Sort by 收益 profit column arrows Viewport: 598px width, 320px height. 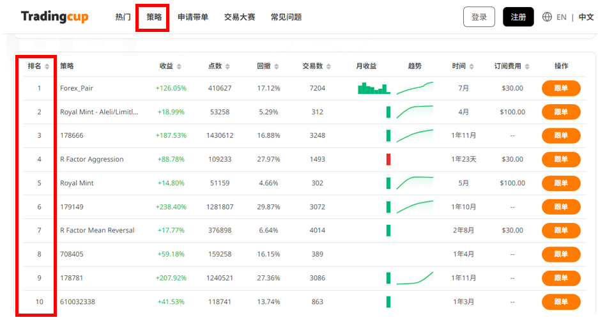pos(179,66)
